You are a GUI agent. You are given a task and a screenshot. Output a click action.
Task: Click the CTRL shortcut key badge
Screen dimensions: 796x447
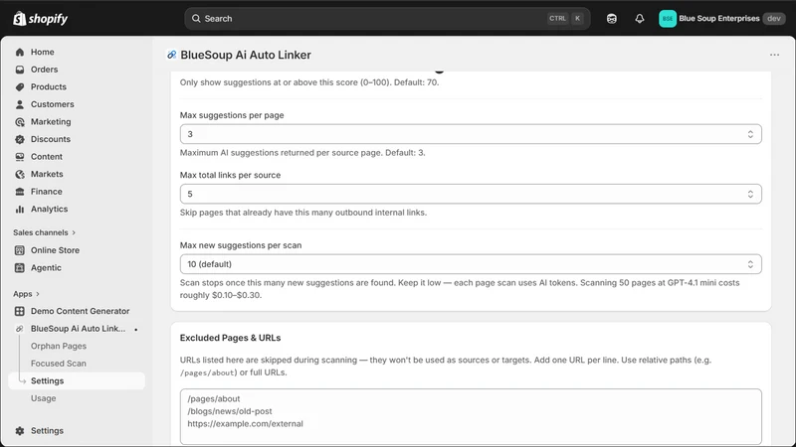(x=557, y=19)
